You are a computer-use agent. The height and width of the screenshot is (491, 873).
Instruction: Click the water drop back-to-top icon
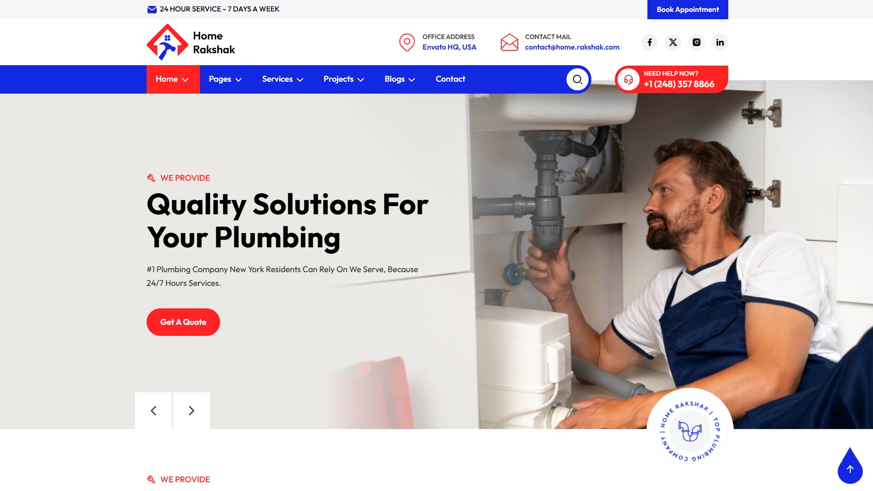pyautogui.click(x=850, y=466)
